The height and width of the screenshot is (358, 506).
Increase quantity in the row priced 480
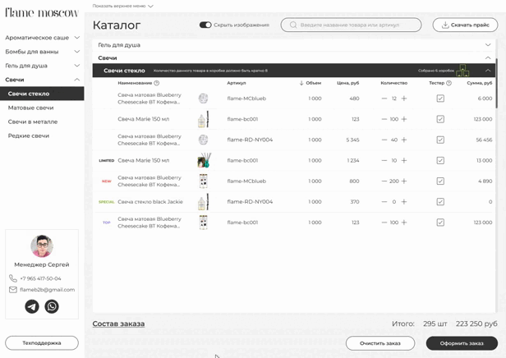[x=404, y=99]
